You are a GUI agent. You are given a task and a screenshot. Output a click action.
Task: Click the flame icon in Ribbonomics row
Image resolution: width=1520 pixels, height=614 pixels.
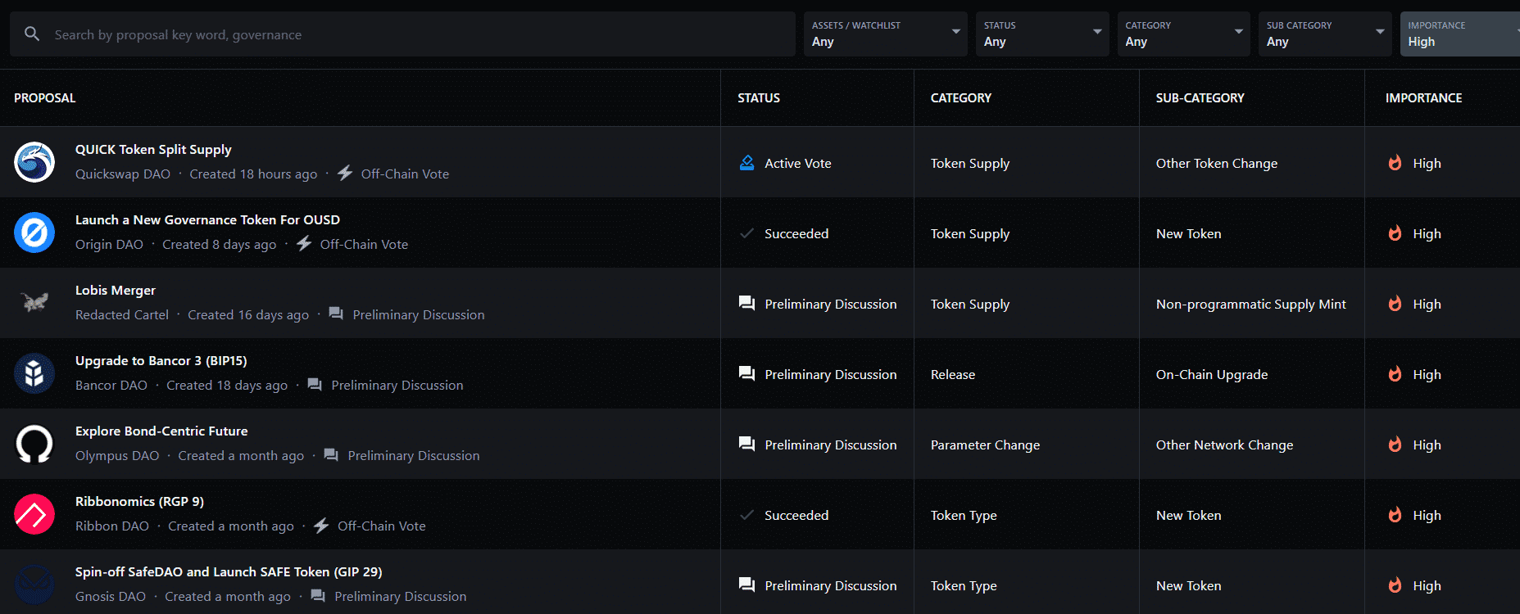coord(1395,515)
